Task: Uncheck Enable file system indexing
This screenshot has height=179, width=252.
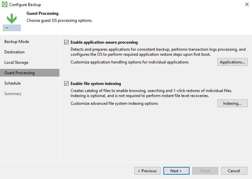Action: click(x=66, y=84)
